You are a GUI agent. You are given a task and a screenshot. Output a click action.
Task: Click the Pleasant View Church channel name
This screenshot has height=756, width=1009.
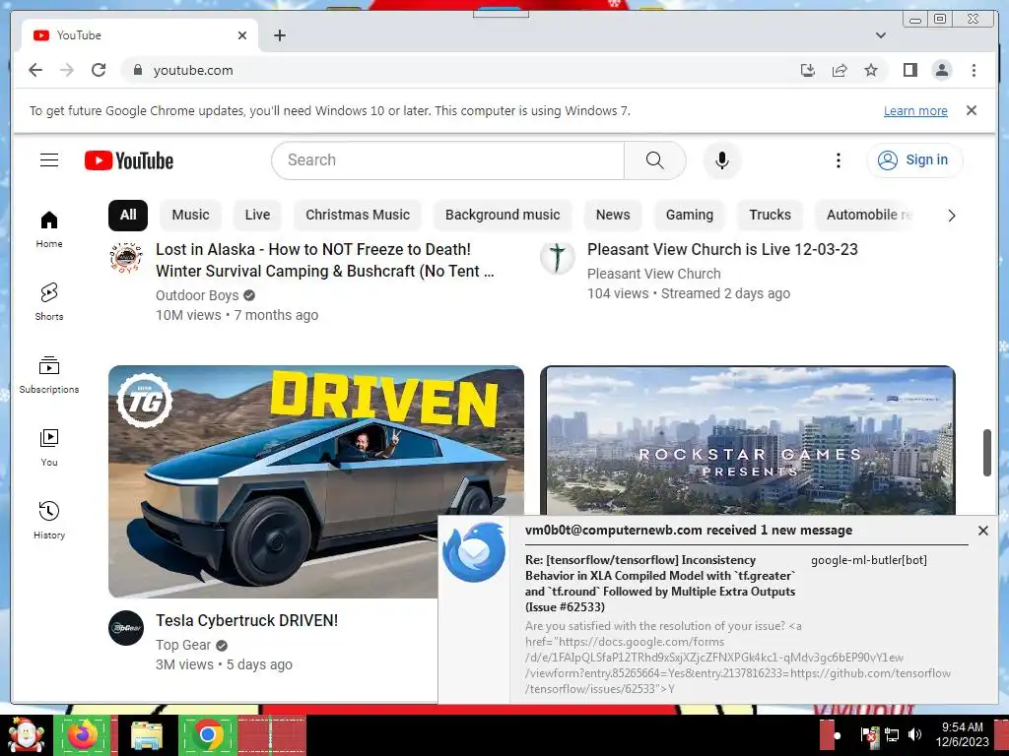click(654, 274)
